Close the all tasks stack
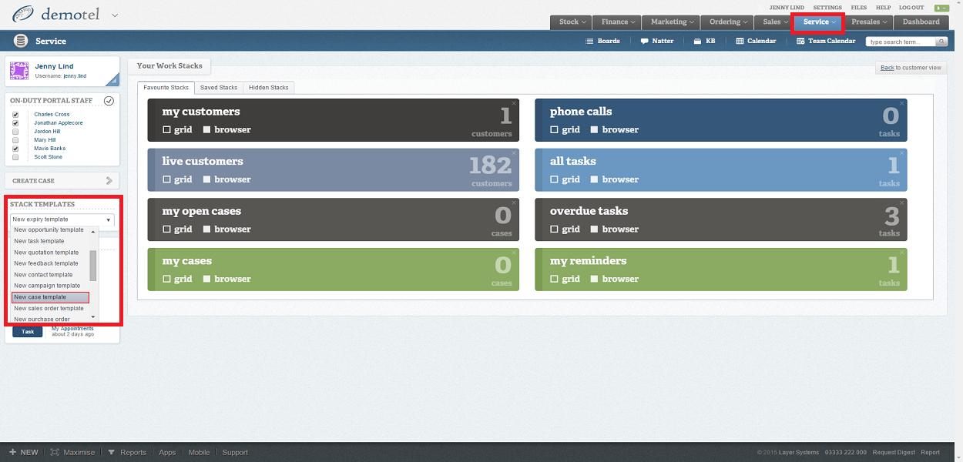The width and height of the screenshot is (963, 462). click(901, 153)
